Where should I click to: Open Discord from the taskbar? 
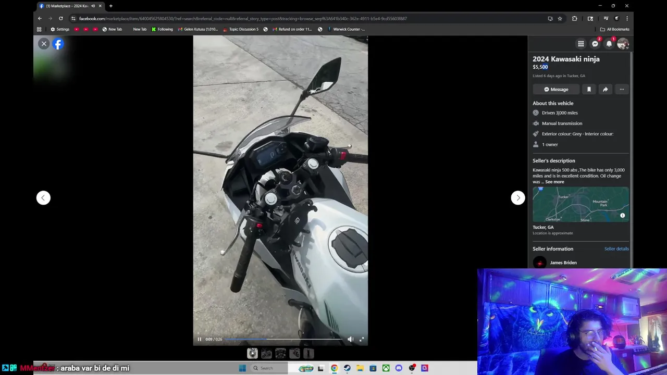399,368
